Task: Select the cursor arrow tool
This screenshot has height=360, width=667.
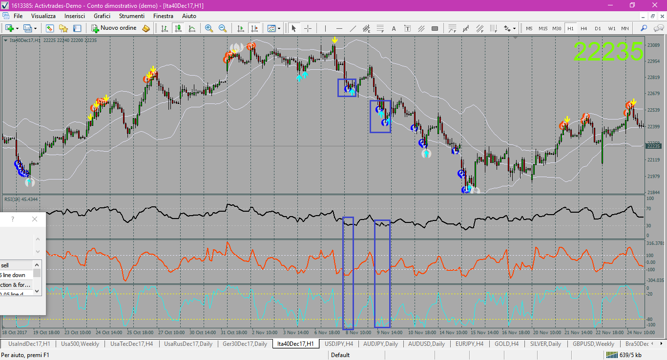Action: coord(294,28)
